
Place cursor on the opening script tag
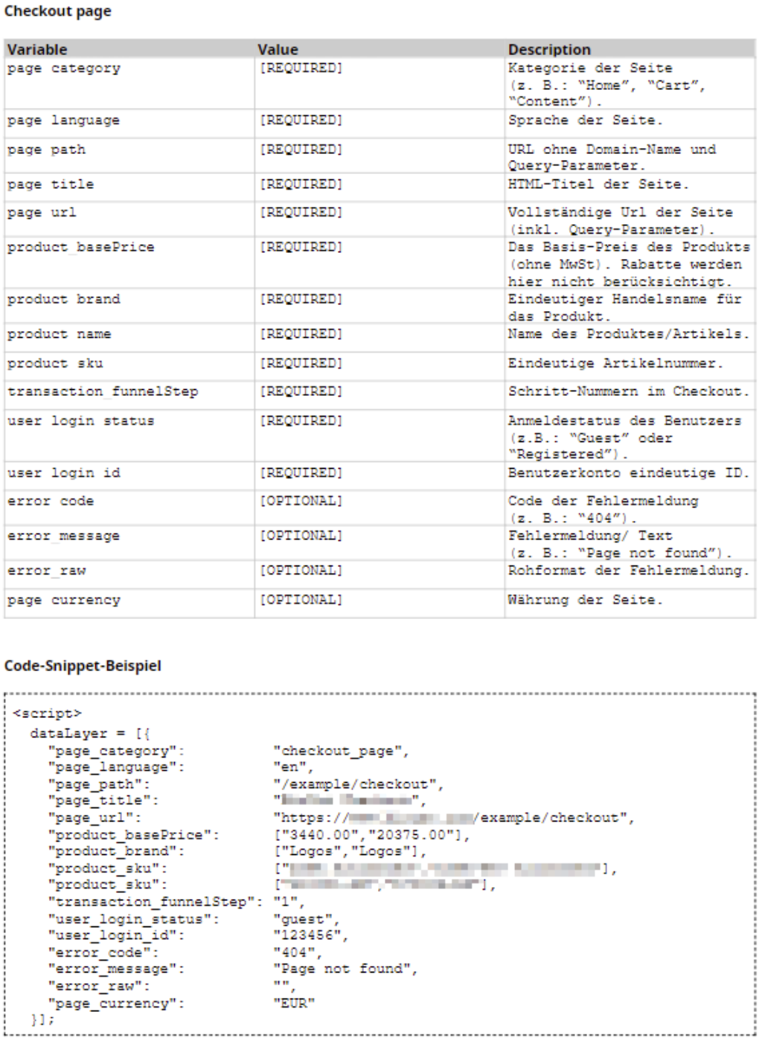48,714
